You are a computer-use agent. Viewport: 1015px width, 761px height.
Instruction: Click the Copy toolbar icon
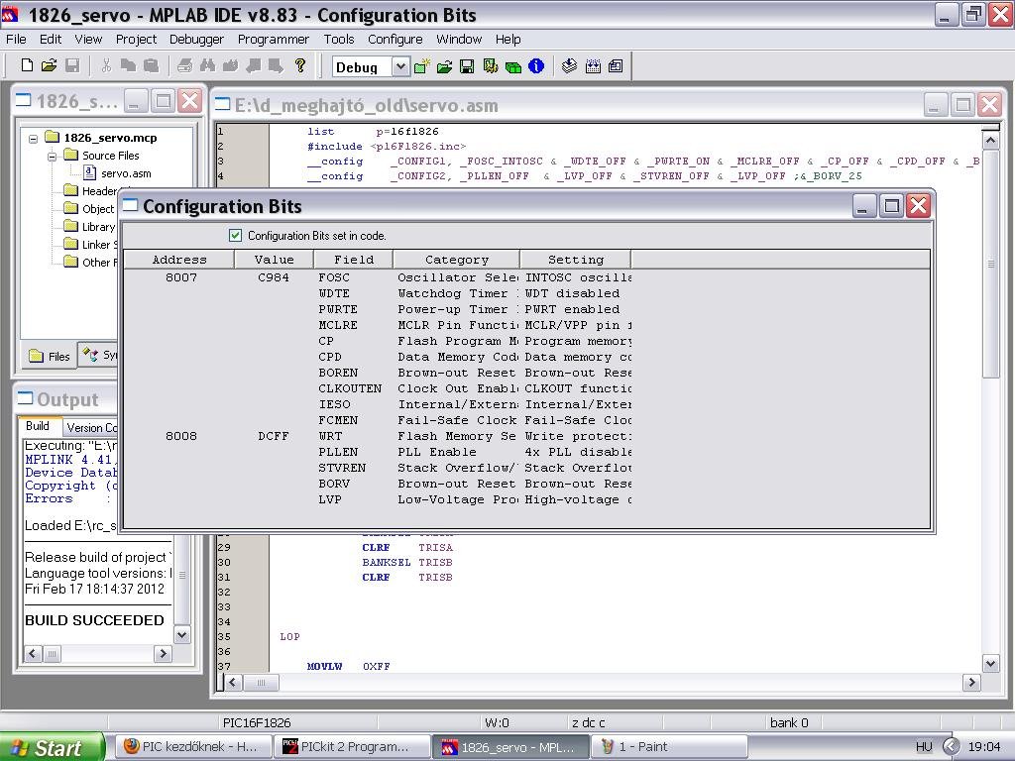[x=128, y=65]
